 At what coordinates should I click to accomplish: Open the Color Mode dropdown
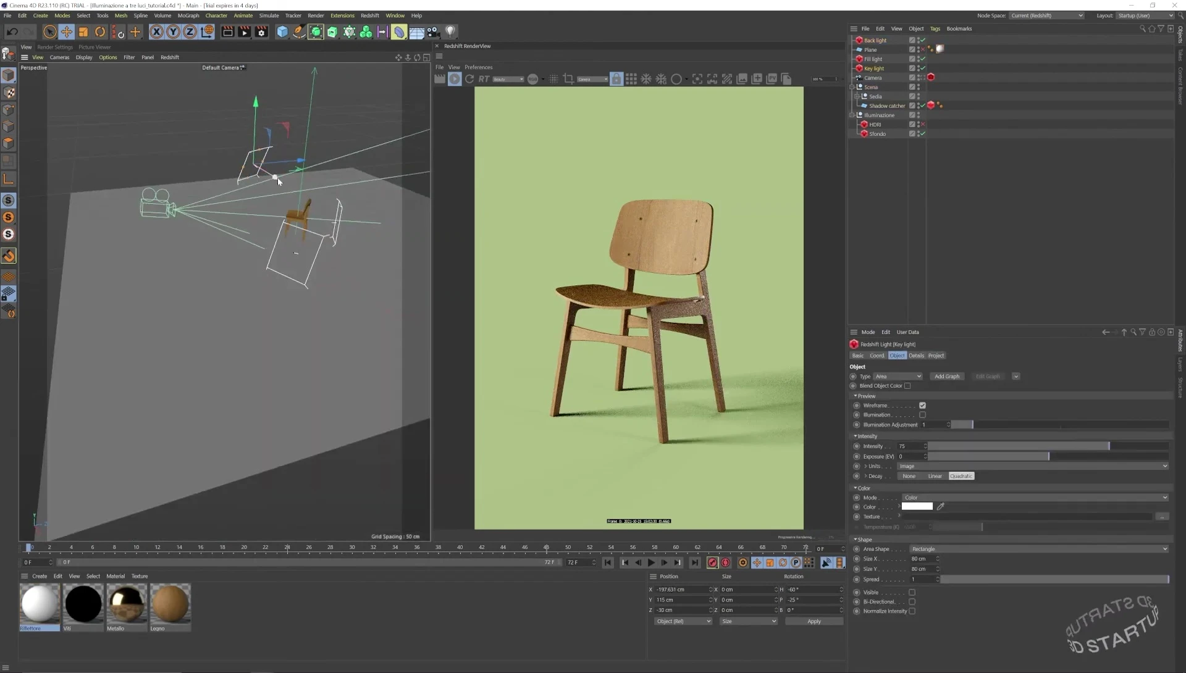tap(1035, 498)
